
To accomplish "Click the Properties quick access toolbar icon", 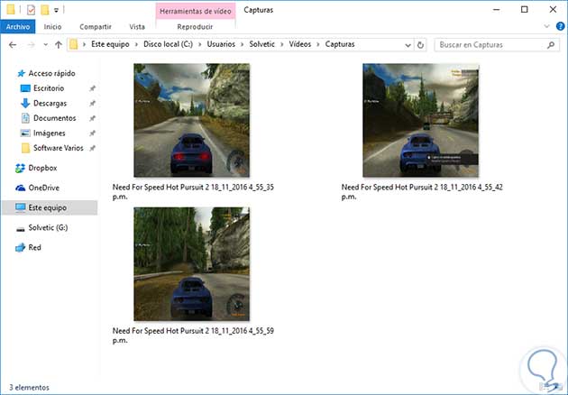I will click(31, 10).
